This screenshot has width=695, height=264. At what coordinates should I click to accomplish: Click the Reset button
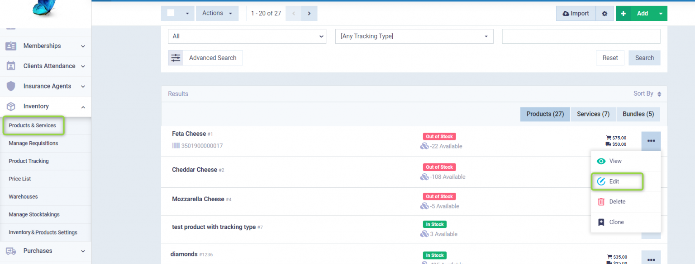tap(610, 58)
